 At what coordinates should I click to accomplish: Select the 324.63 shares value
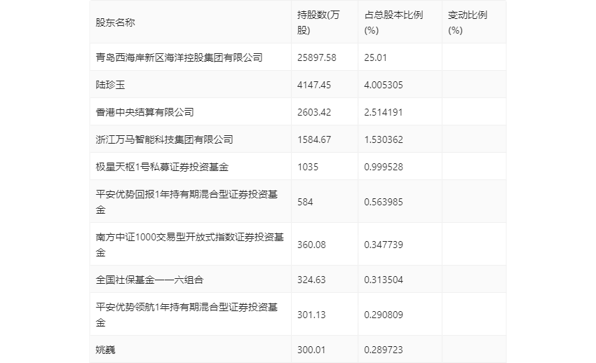coord(311,280)
